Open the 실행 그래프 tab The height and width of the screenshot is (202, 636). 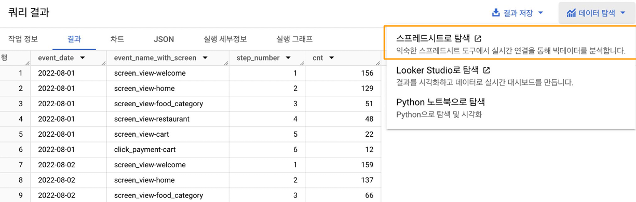pyautogui.click(x=294, y=39)
